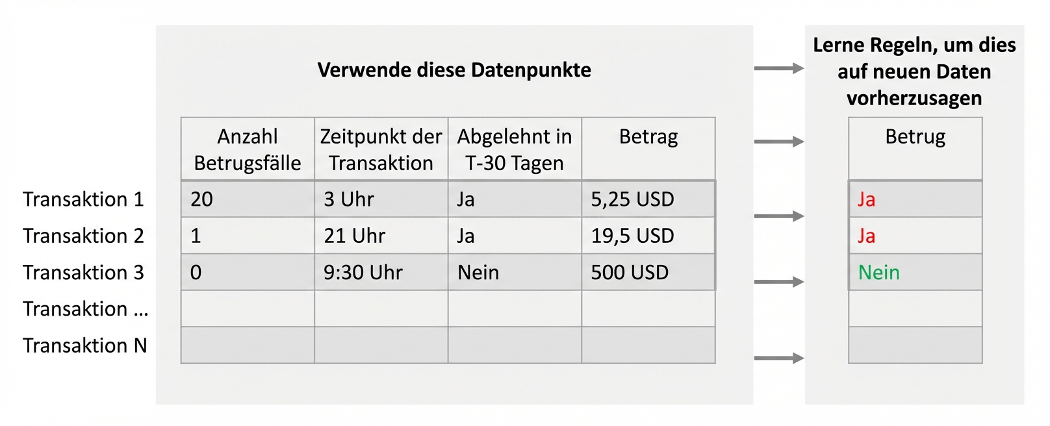
Task: Select the "21 Uhr" time cell
Action: click(355, 236)
